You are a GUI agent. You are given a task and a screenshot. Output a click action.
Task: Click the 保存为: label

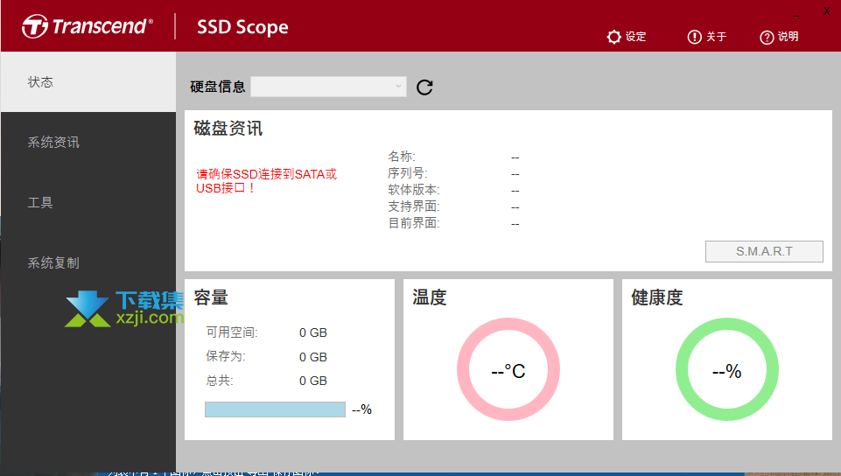226,356
